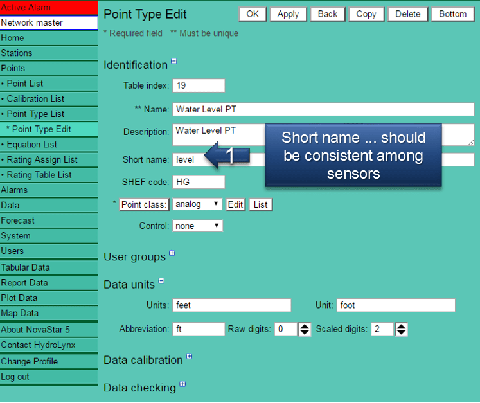Click the OK button
This screenshot has height=403, width=480.
[253, 14]
